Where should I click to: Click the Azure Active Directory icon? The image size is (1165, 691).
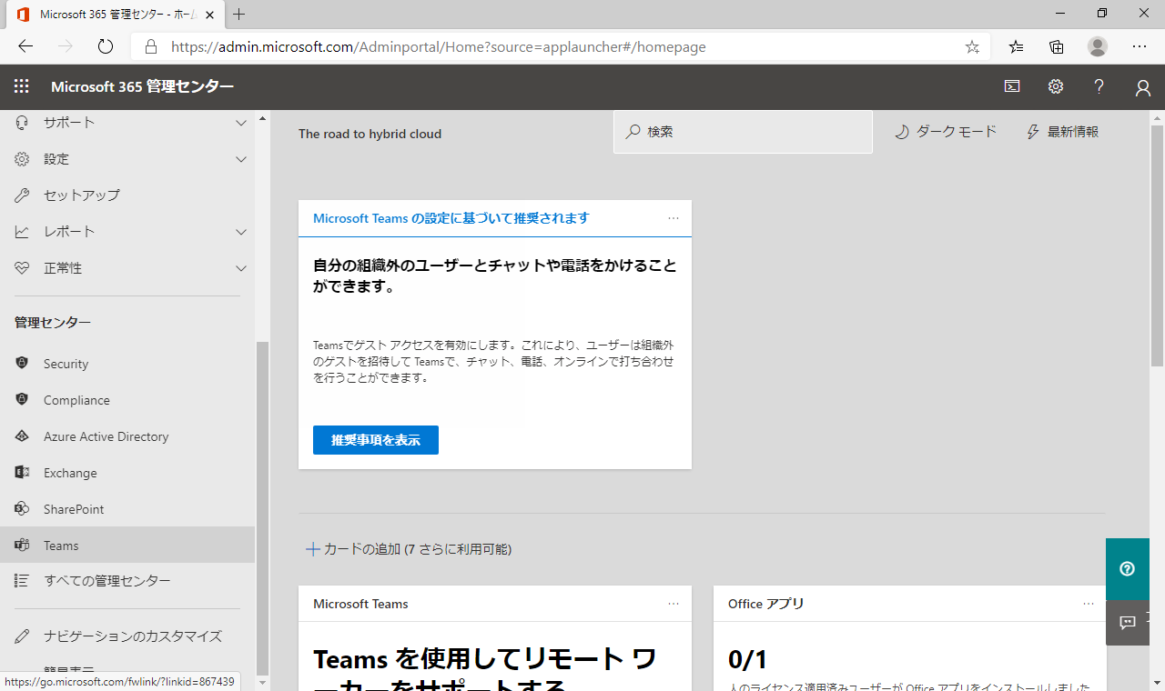click(23, 436)
